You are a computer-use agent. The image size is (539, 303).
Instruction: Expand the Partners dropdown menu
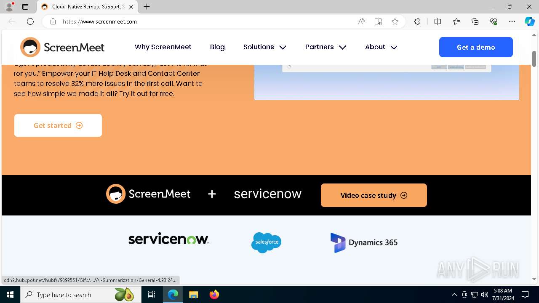click(326, 47)
